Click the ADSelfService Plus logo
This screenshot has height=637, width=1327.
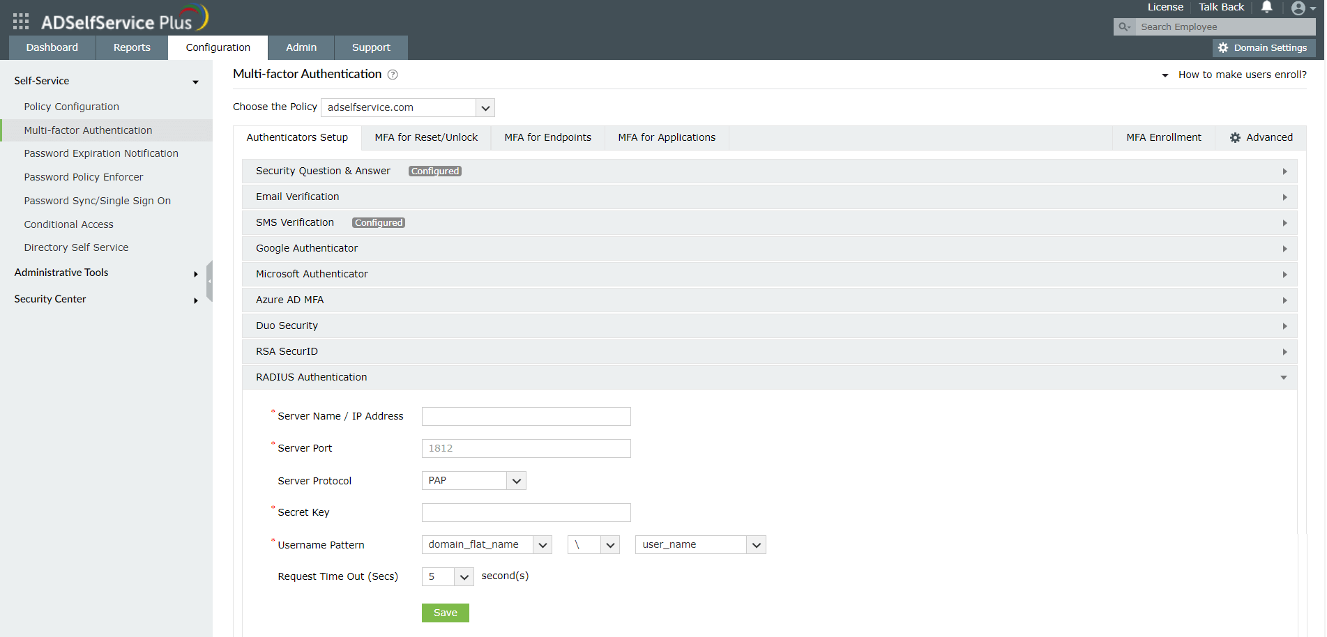coord(125,18)
